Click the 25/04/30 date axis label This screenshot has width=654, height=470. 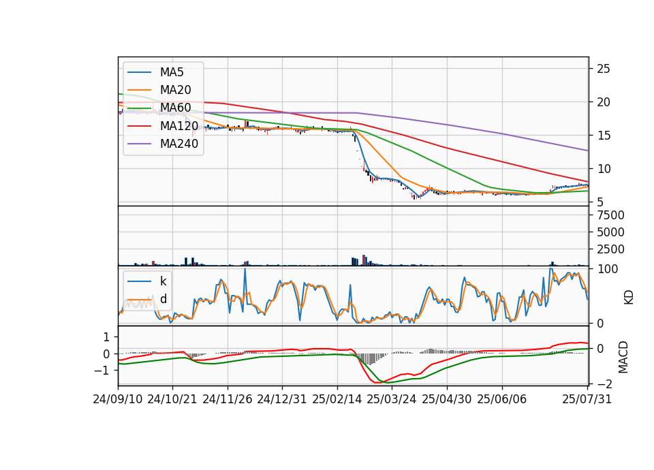tap(447, 399)
